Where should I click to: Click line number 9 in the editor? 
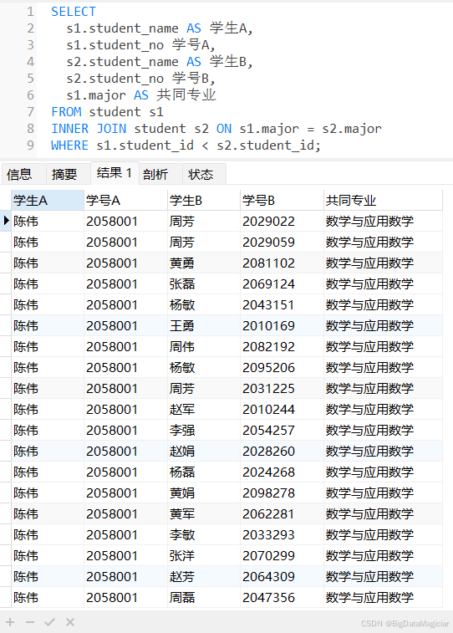tap(30, 145)
